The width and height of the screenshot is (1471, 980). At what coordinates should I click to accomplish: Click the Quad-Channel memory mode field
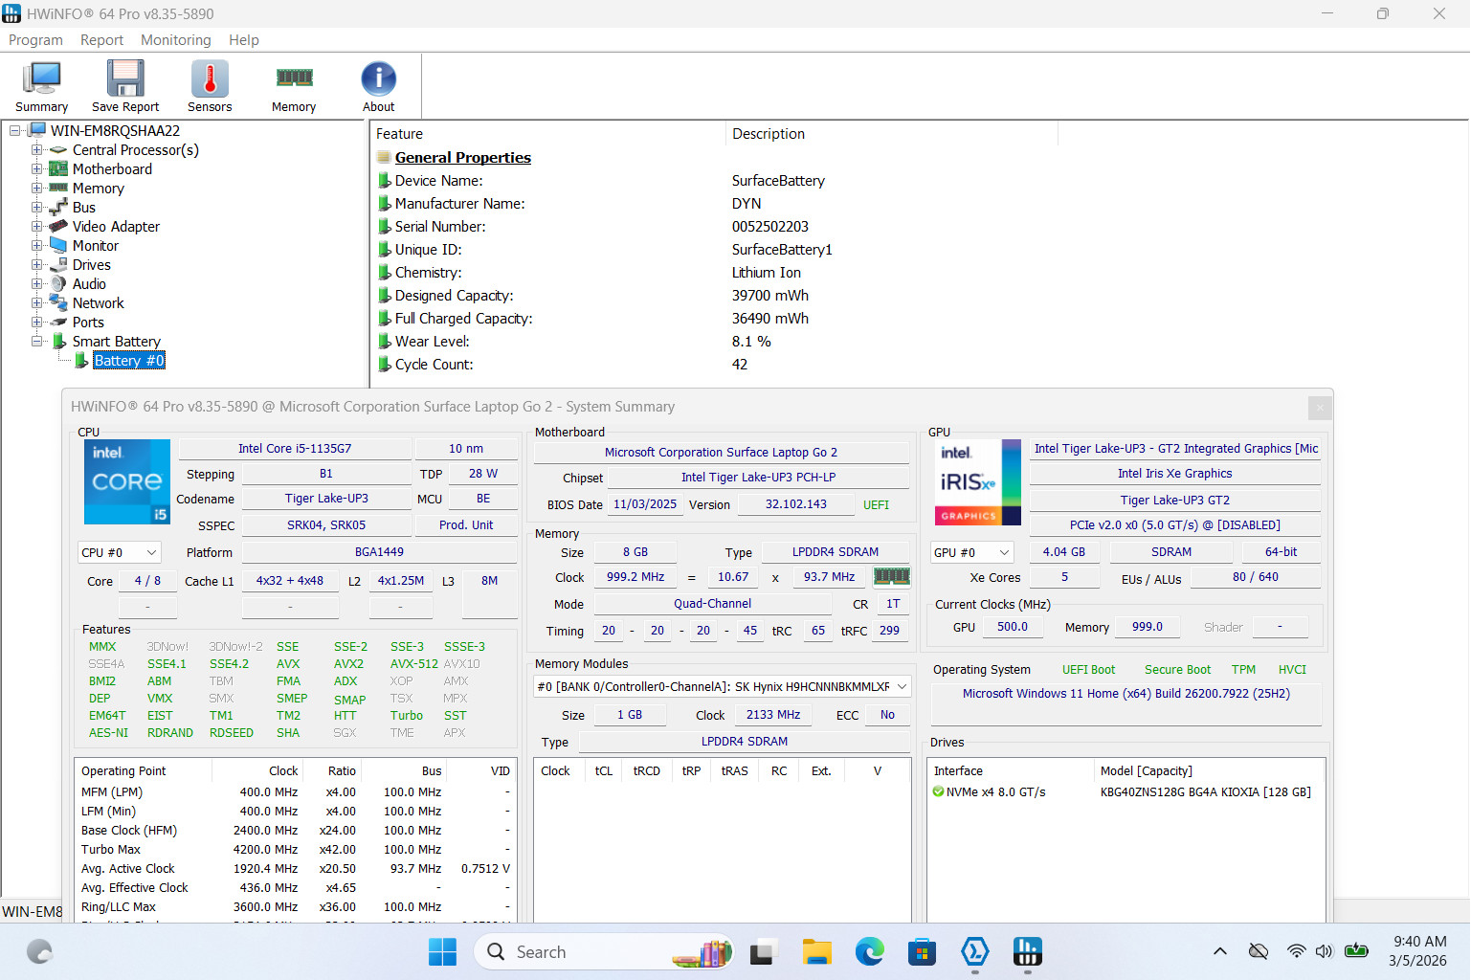click(x=713, y=604)
